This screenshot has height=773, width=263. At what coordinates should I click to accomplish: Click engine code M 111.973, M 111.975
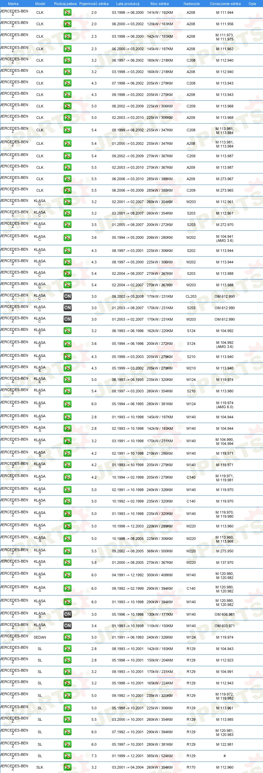[225, 37]
